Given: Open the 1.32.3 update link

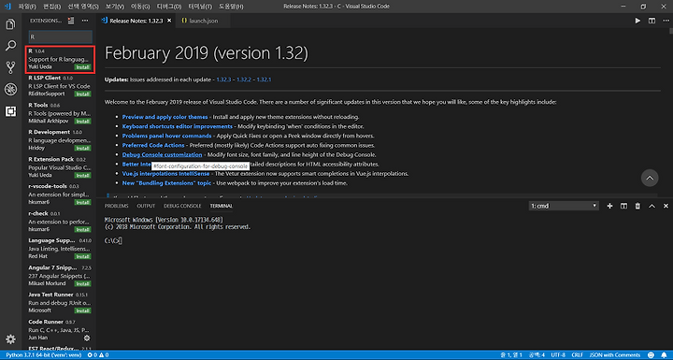Looking at the screenshot, I should click(223, 79).
